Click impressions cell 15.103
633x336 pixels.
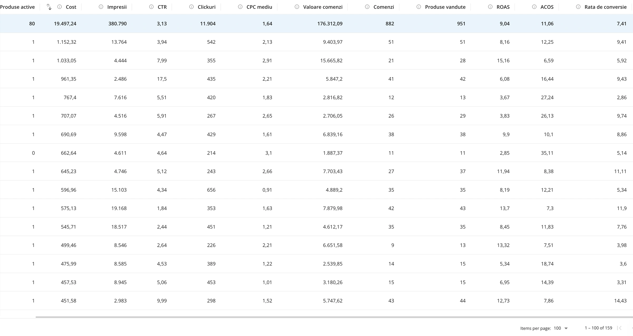pyautogui.click(x=119, y=190)
